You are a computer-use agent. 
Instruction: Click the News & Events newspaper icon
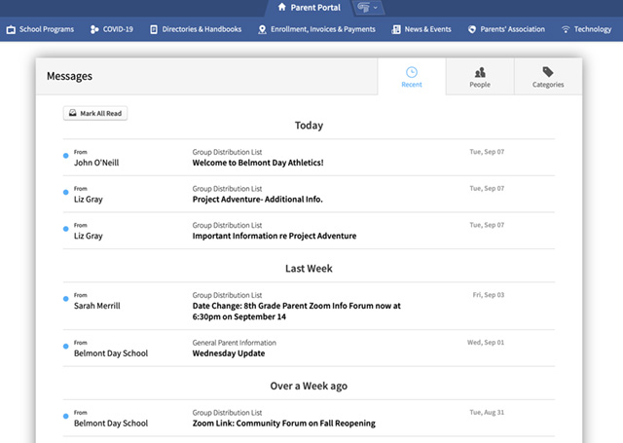click(396, 30)
